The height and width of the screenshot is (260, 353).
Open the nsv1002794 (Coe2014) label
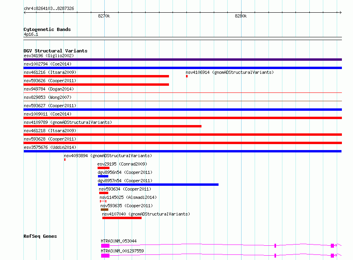coord(48,64)
